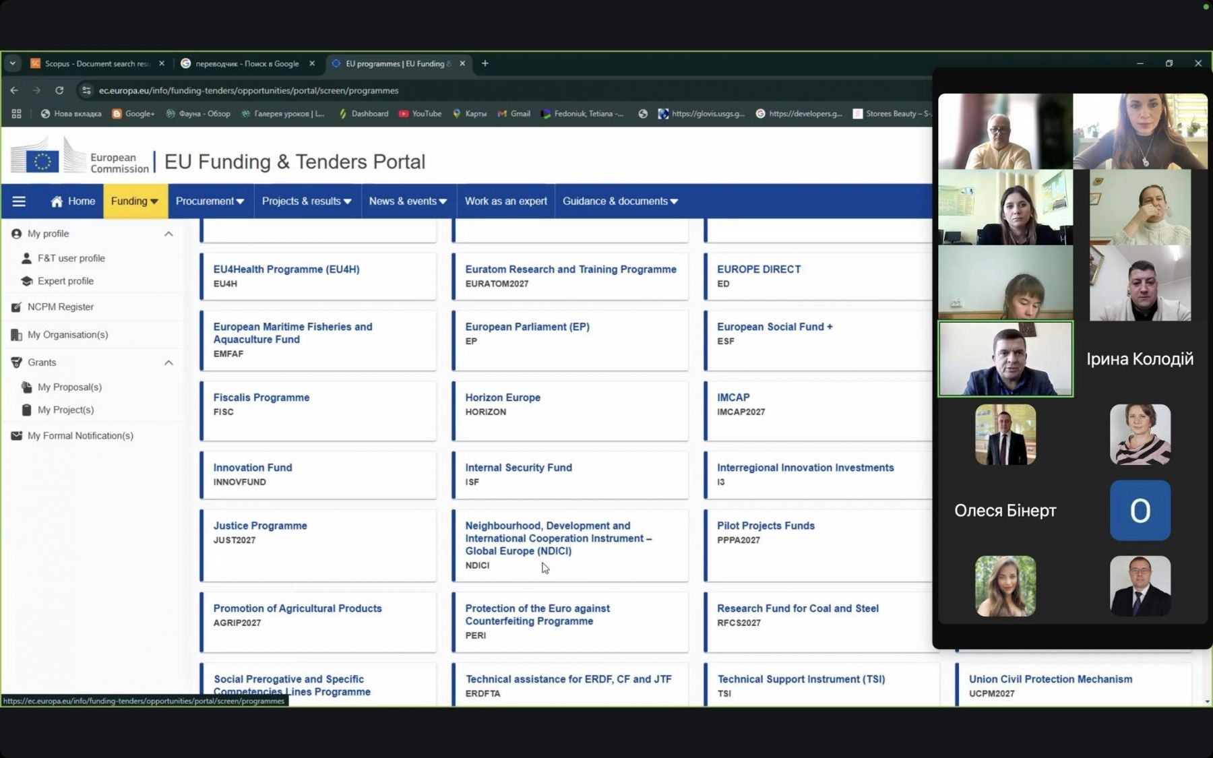Click the Expert profile graduation cap icon
Screen dimensions: 1213x758
[27, 281]
